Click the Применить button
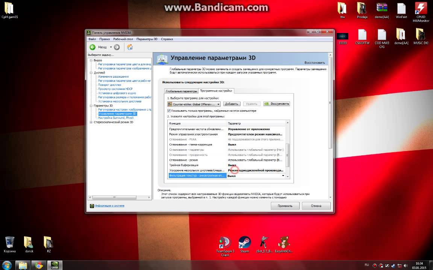This screenshot has width=433, height=270. pos(285,206)
